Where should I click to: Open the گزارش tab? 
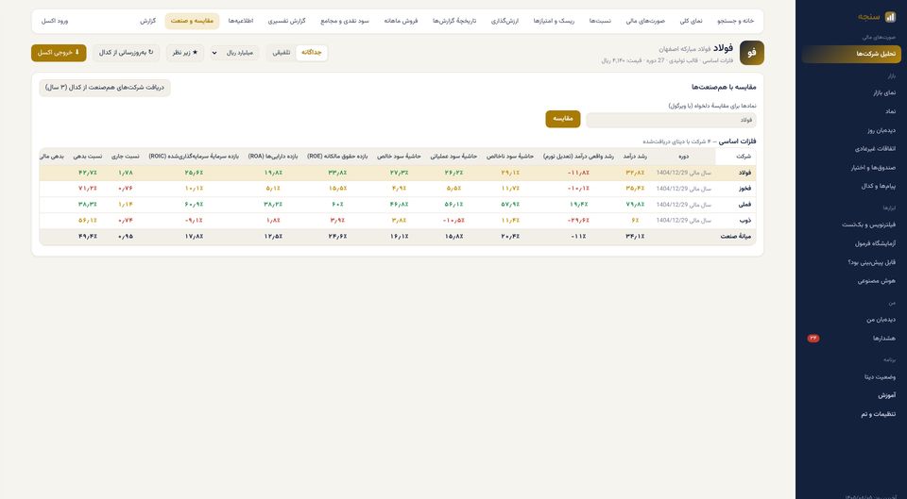148,21
